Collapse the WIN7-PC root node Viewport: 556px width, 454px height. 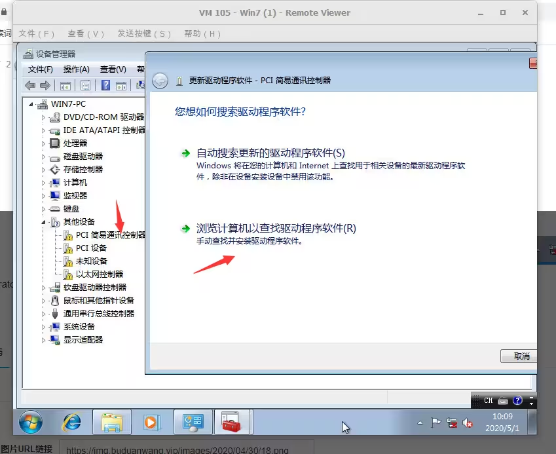coord(31,104)
